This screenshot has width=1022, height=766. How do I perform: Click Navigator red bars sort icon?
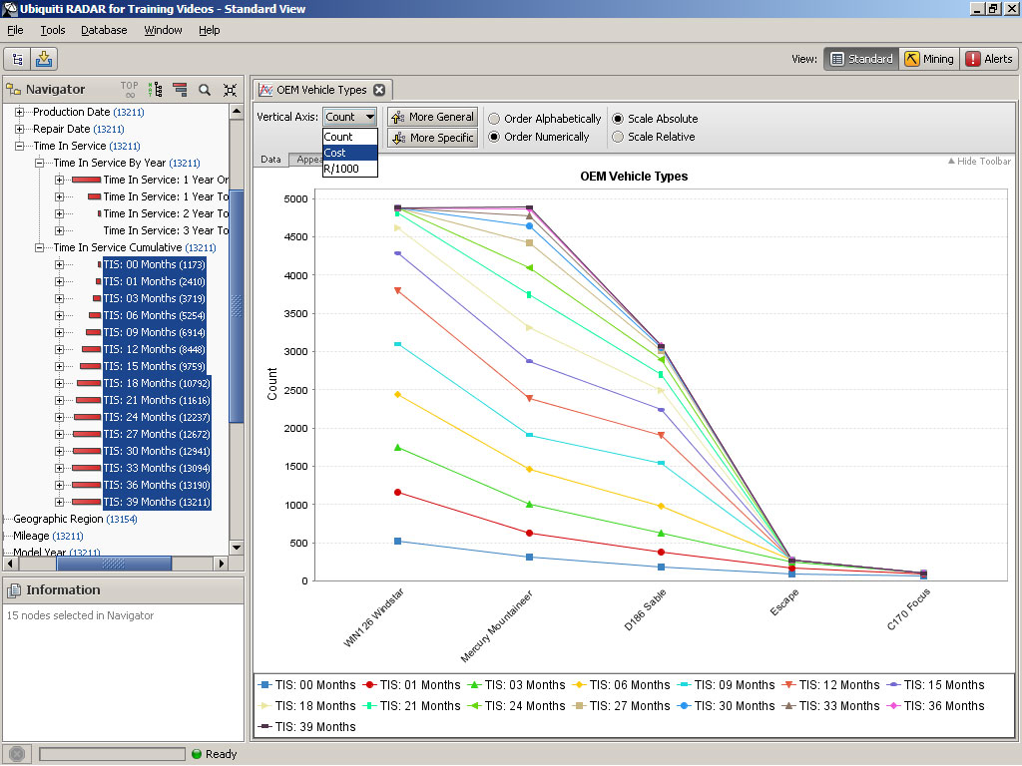point(180,89)
